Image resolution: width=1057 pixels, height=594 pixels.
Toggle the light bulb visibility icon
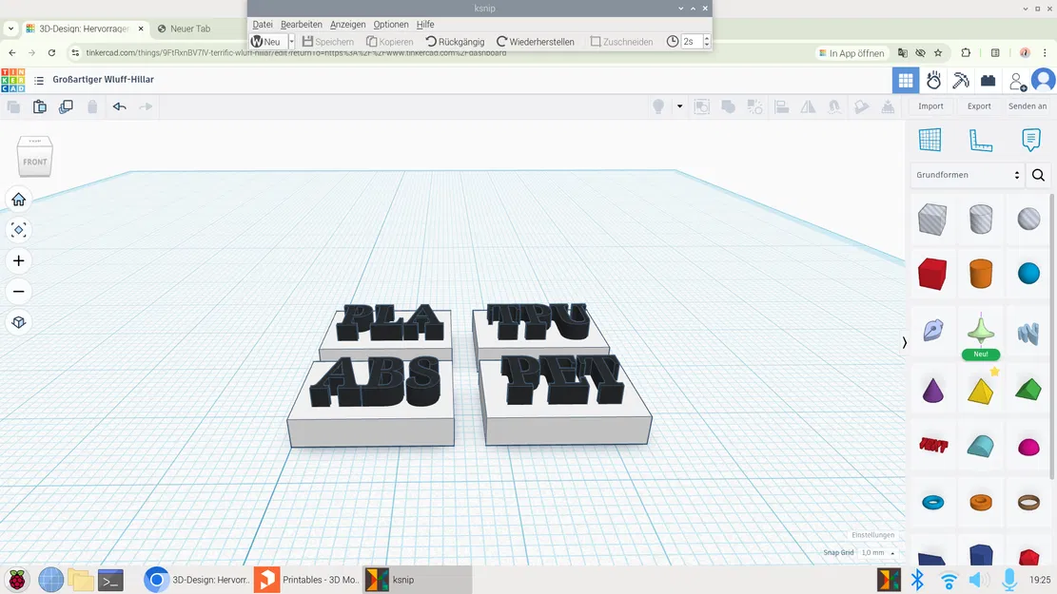[x=656, y=106]
